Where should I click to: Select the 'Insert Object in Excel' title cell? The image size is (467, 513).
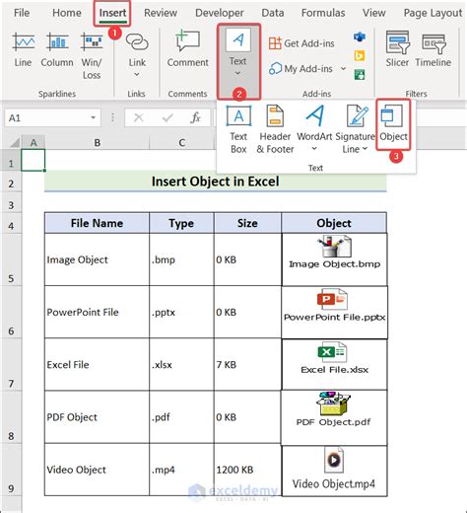tap(216, 182)
